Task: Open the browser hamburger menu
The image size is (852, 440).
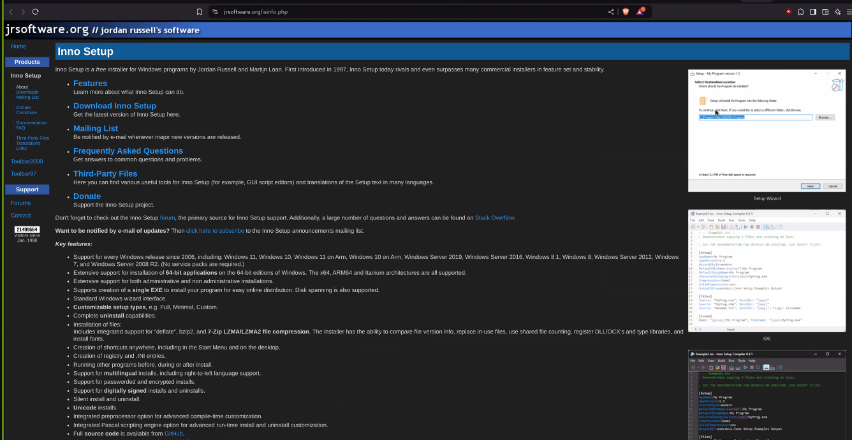Action: point(848,11)
